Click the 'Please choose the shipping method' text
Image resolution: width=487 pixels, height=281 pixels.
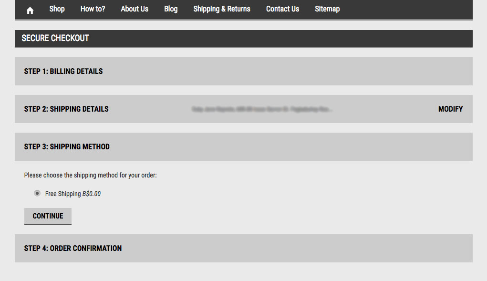tap(91, 176)
